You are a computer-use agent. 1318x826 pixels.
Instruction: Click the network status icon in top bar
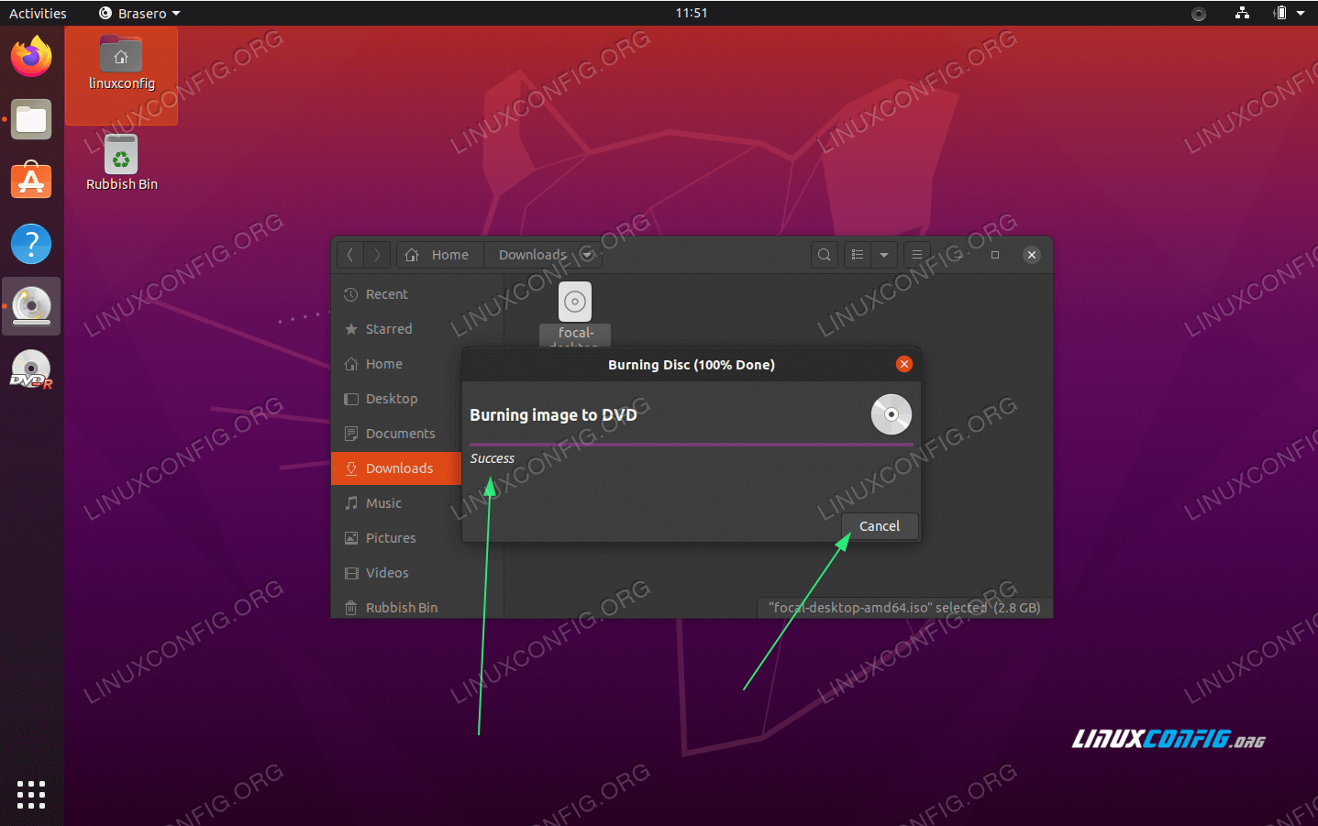click(1242, 13)
